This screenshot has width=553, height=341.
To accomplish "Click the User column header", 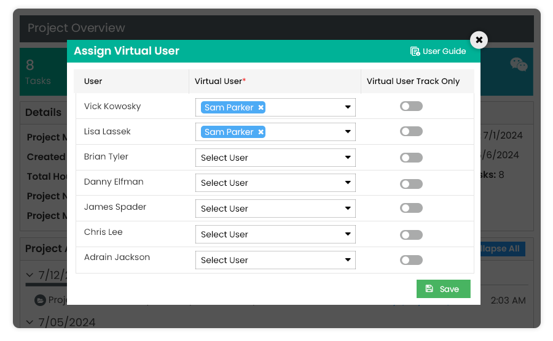I will (x=93, y=82).
